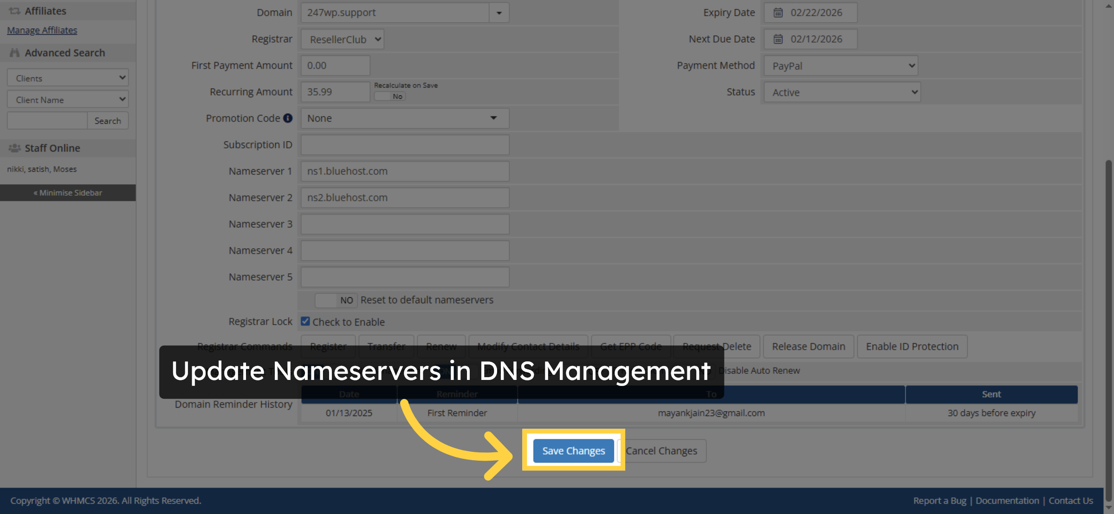Expand the Clients dropdown in Advanced Search

pos(67,77)
